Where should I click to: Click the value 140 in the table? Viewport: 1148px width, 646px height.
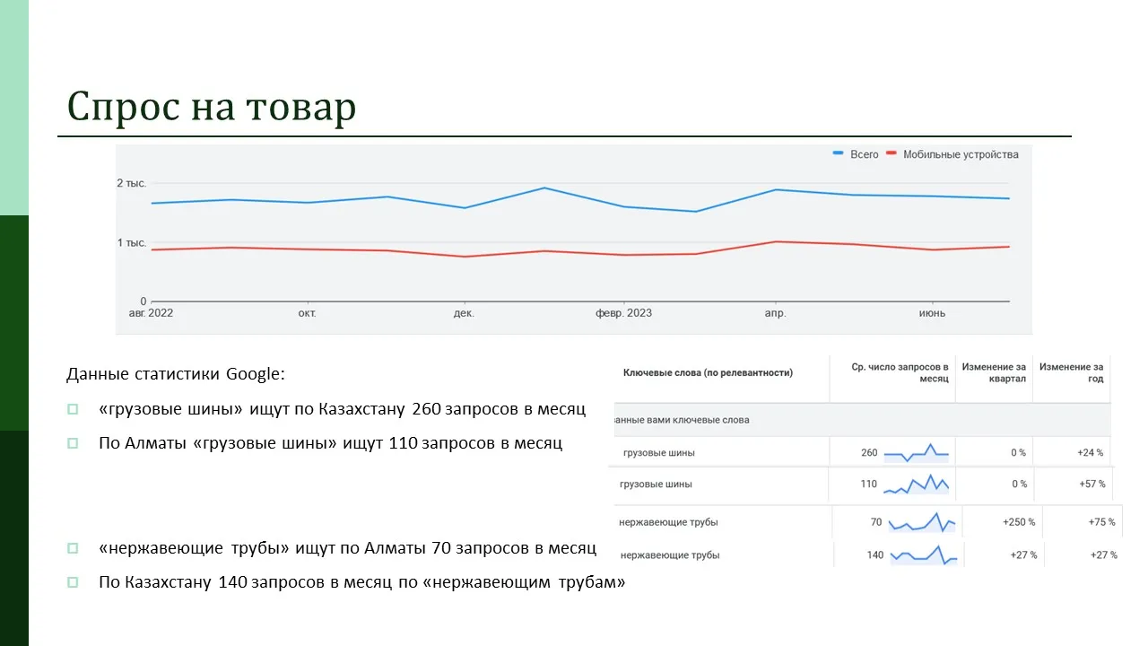pos(875,555)
